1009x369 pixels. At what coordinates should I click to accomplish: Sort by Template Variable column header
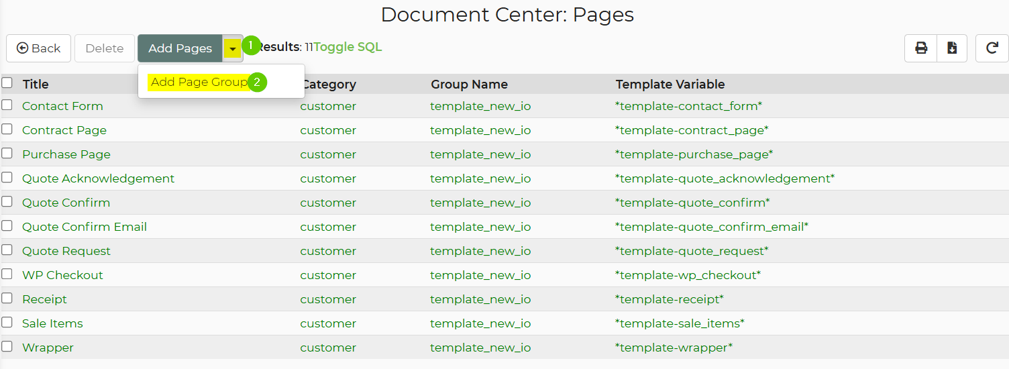click(x=670, y=85)
